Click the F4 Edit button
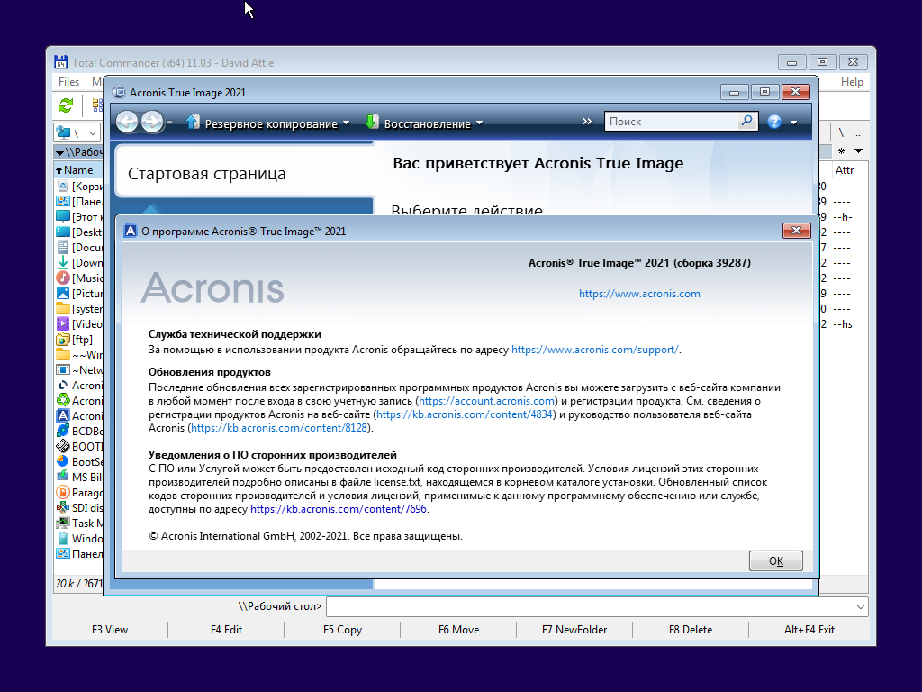Viewport: 922px width, 692px height. 226,630
